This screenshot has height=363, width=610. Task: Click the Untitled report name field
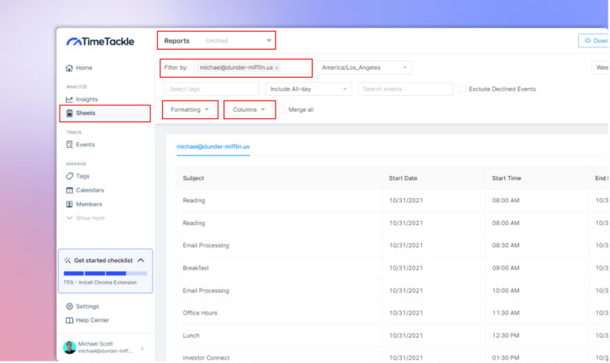[217, 40]
